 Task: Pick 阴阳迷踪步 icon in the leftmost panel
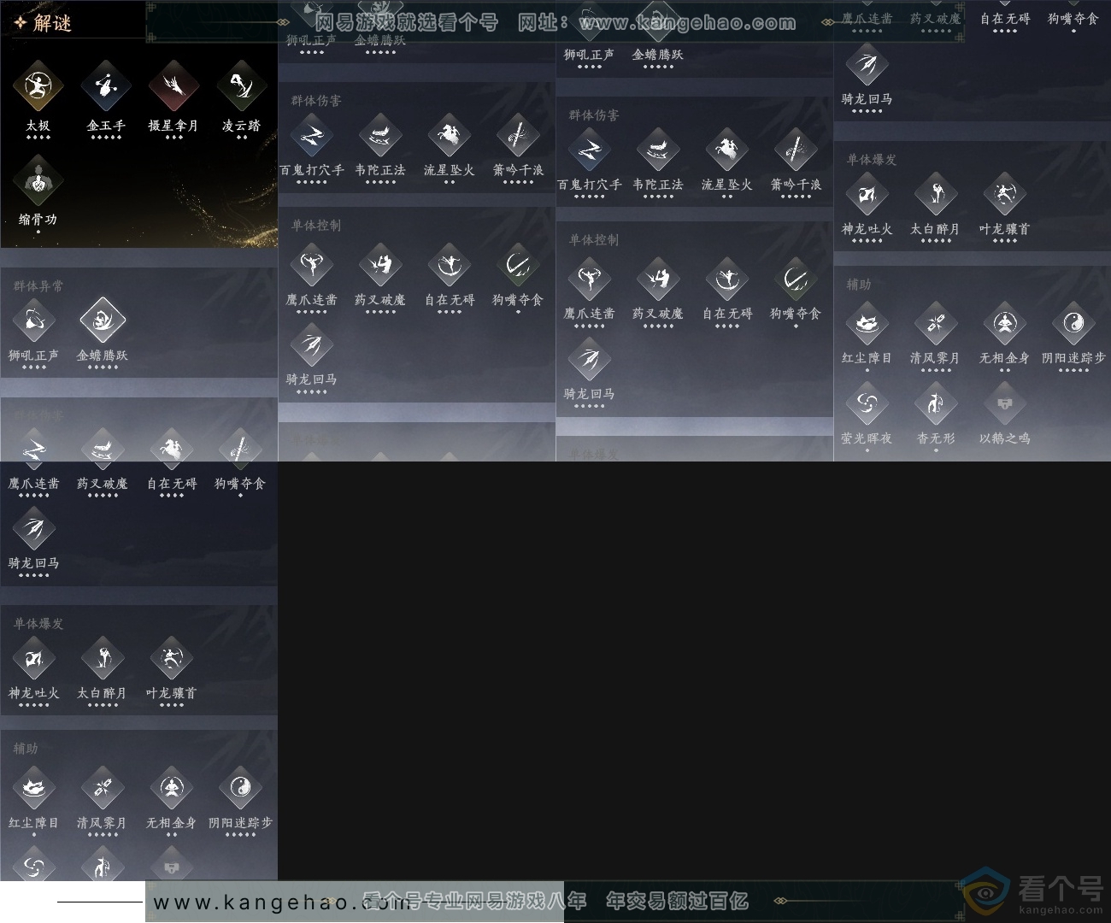pos(240,788)
